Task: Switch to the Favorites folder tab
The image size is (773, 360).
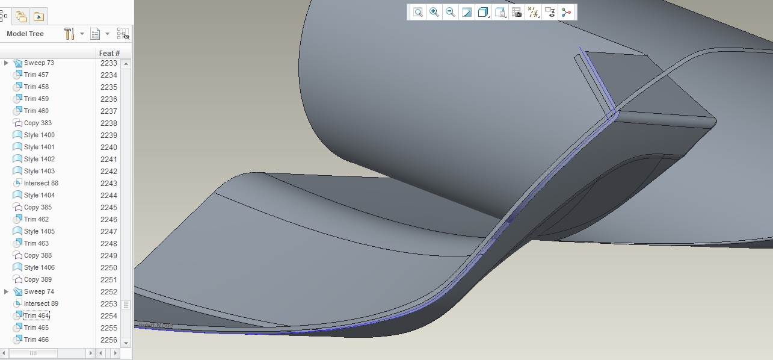Action: coord(38,16)
